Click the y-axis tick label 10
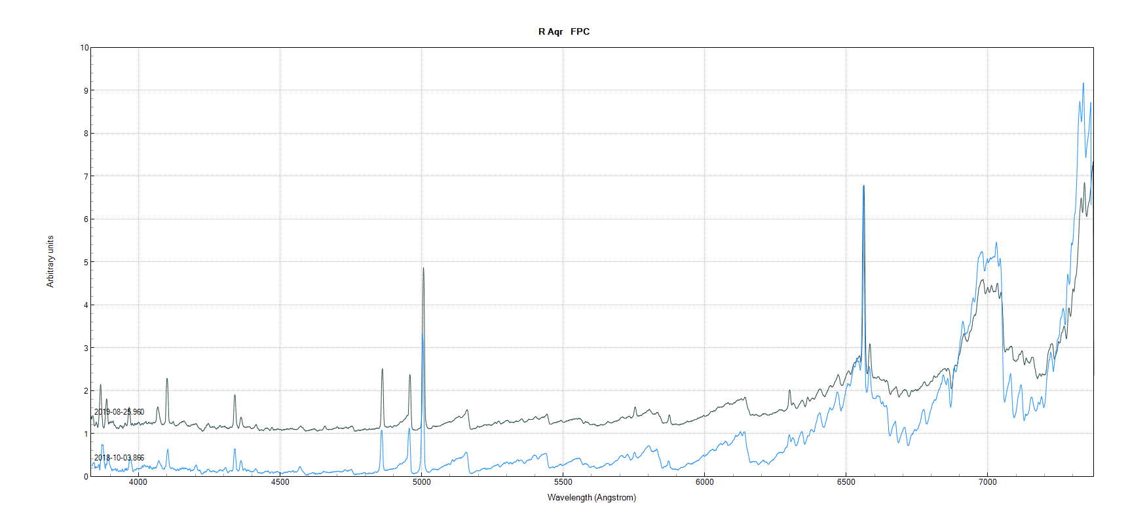The height and width of the screenshot is (524, 1128). [x=85, y=48]
